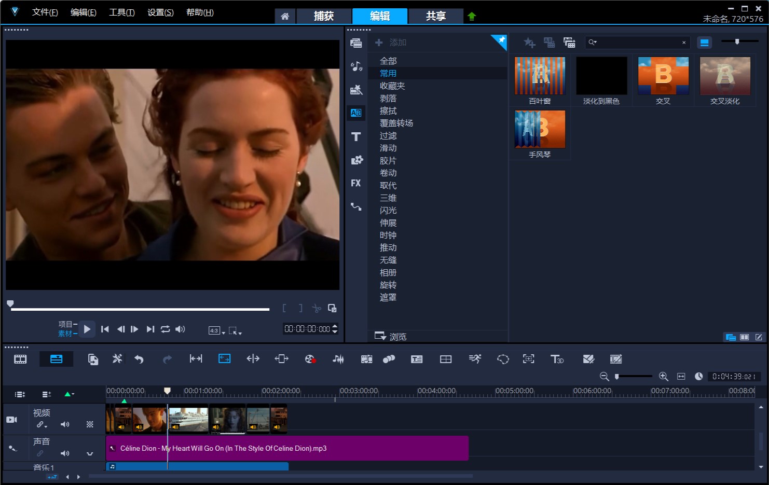
Task: Open the record/capture option icon
Action: coord(310,359)
